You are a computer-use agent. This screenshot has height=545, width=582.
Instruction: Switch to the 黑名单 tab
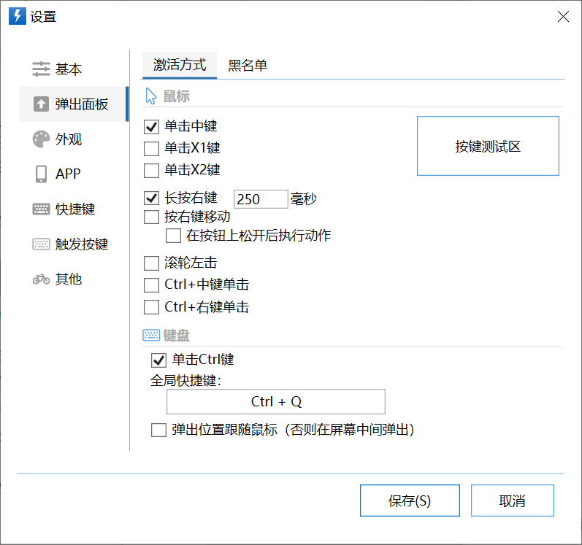pyautogui.click(x=248, y=65)
